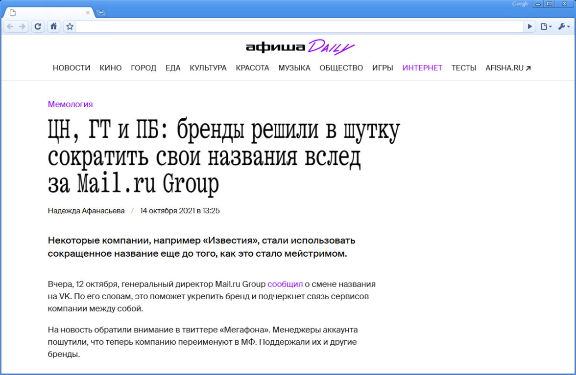
Task: Open the ОБЩЕСТВО section
Action: (x=341, y=68)
